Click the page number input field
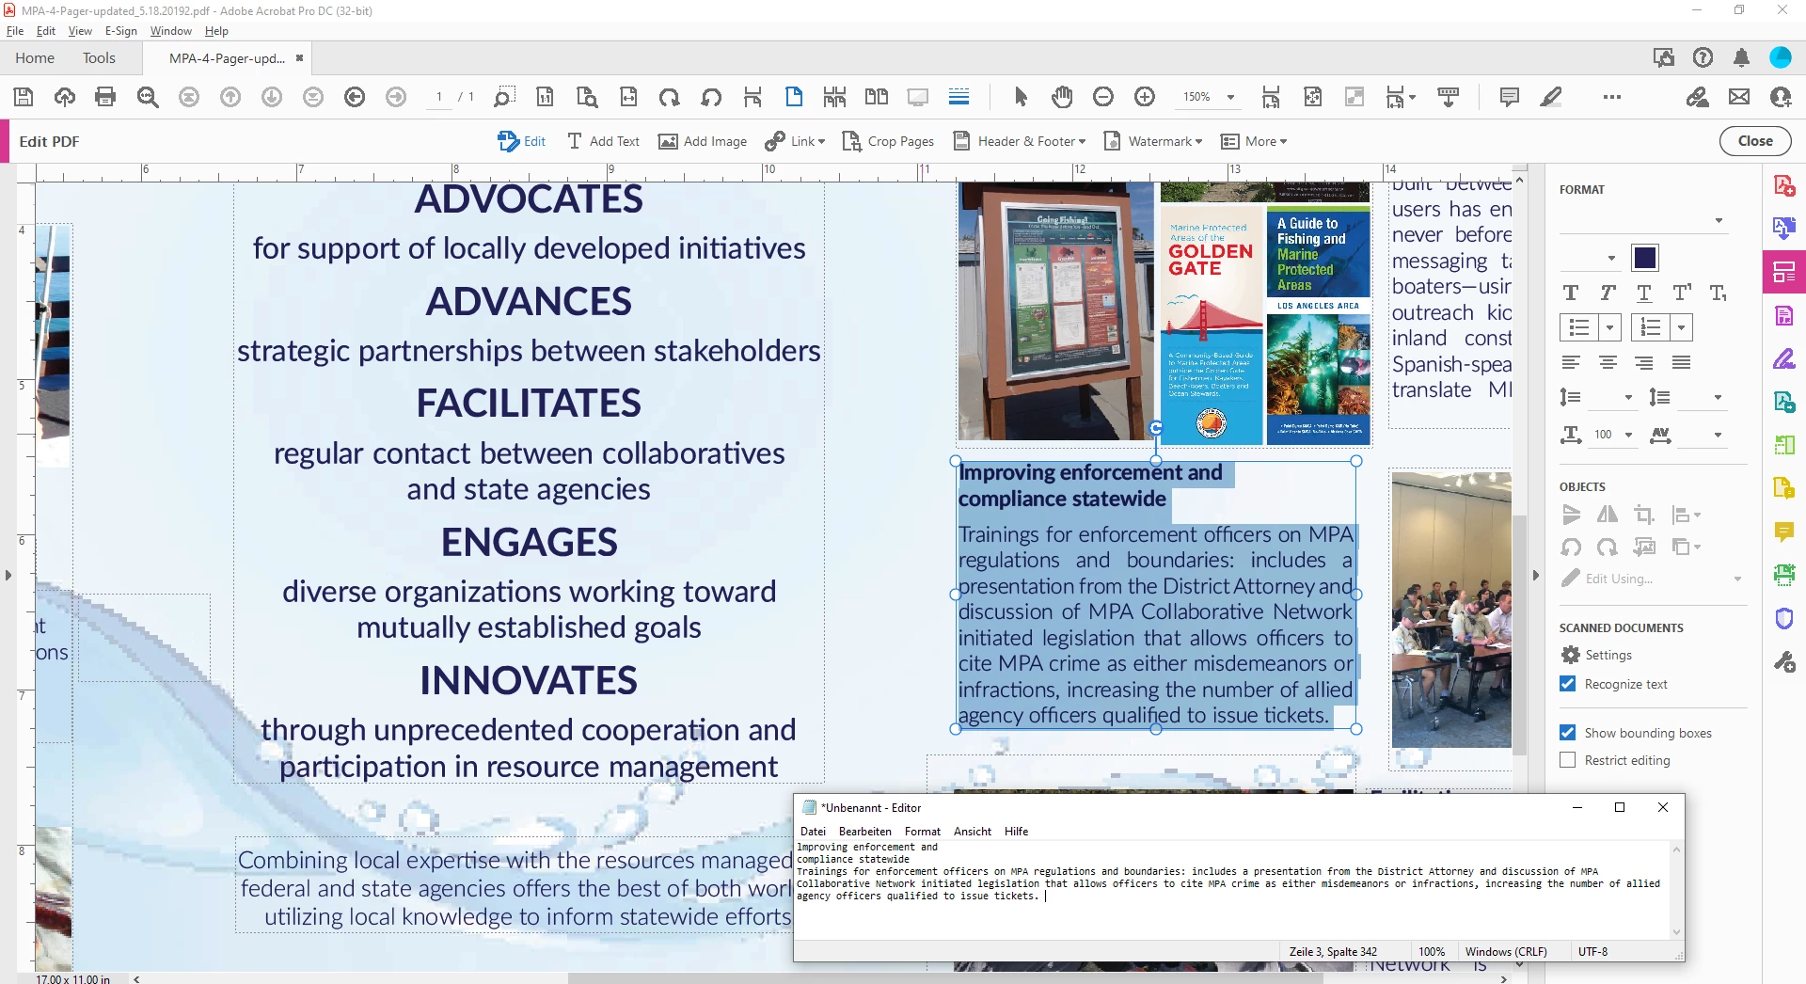Screen dimensions: 1806x984 (x=438, y=97)
